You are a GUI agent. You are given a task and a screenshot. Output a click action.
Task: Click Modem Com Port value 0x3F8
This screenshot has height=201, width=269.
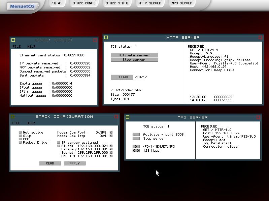[101, 133]
